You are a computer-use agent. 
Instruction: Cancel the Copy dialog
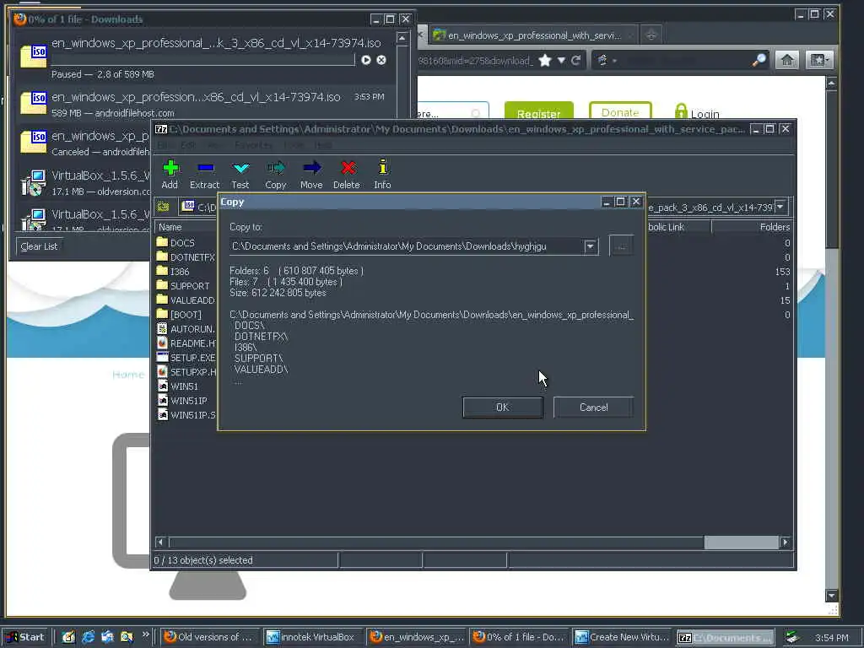pyautogui.click(x=593, y=408)
